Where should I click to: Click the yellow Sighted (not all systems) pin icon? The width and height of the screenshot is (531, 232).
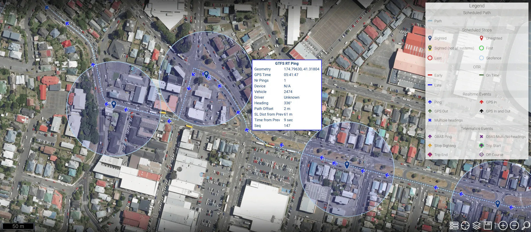pyautogui.click(x=430, y=48)
